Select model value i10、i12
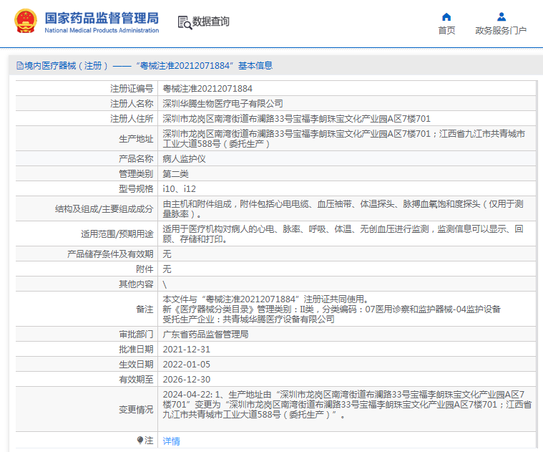 tap(180, 189)
